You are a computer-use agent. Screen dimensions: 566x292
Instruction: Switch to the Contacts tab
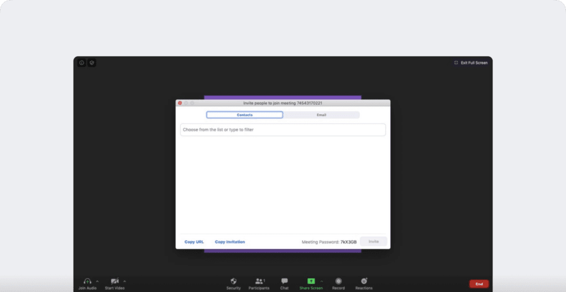click(x=245, y=115)
